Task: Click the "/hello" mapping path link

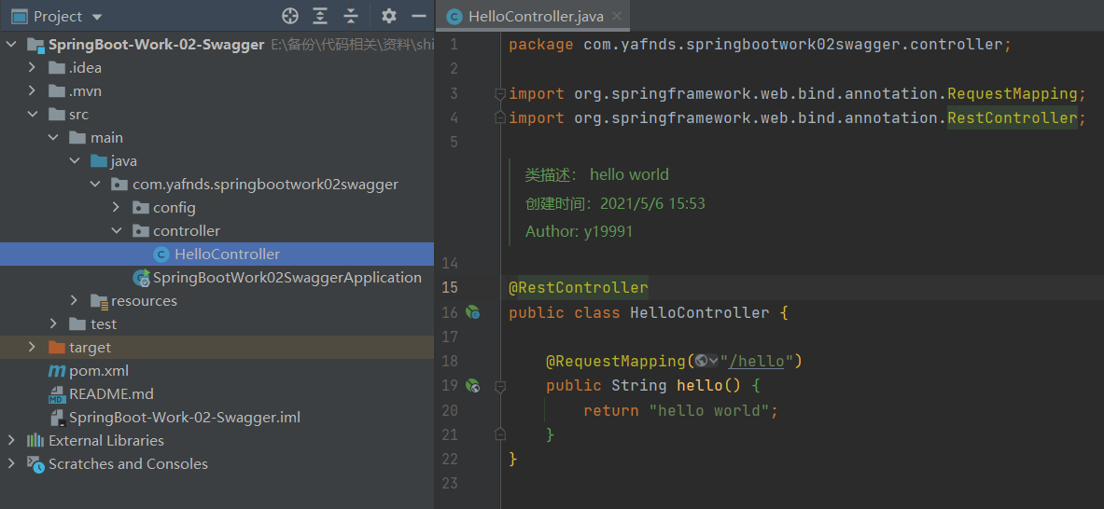Action: point(757,362)
